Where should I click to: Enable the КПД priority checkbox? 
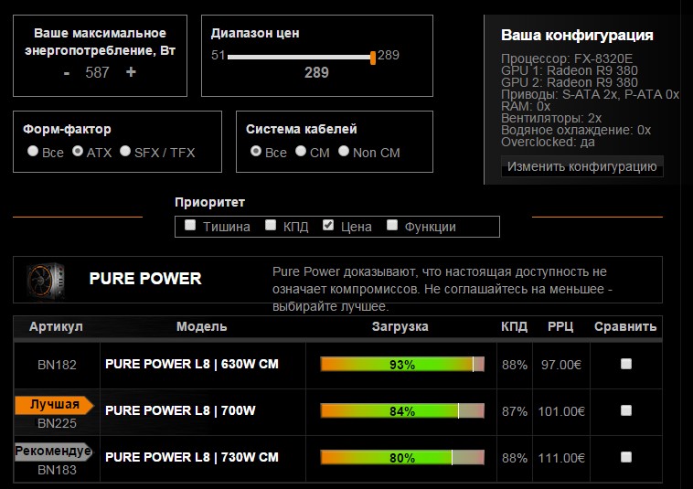click(271, 225)
